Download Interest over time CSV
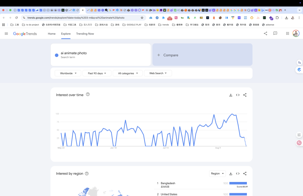The height and width of the screenshot is (196, 303). pos(231,95)
